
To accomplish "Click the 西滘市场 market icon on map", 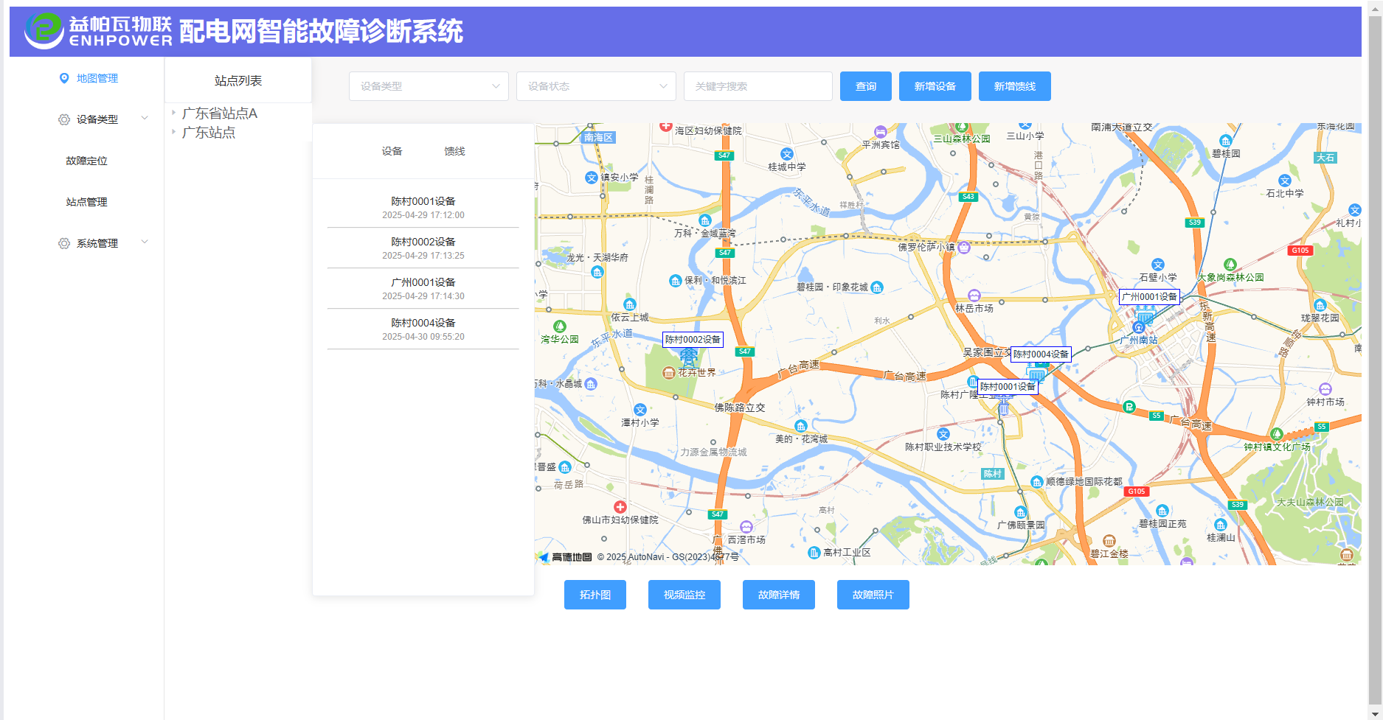I will [746, 527].
